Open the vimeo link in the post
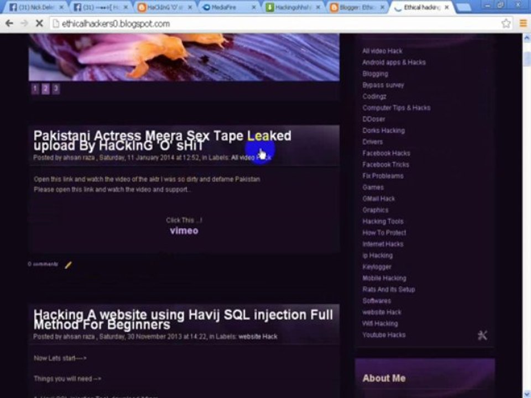 pyautogui.click(x=184, y=231)
